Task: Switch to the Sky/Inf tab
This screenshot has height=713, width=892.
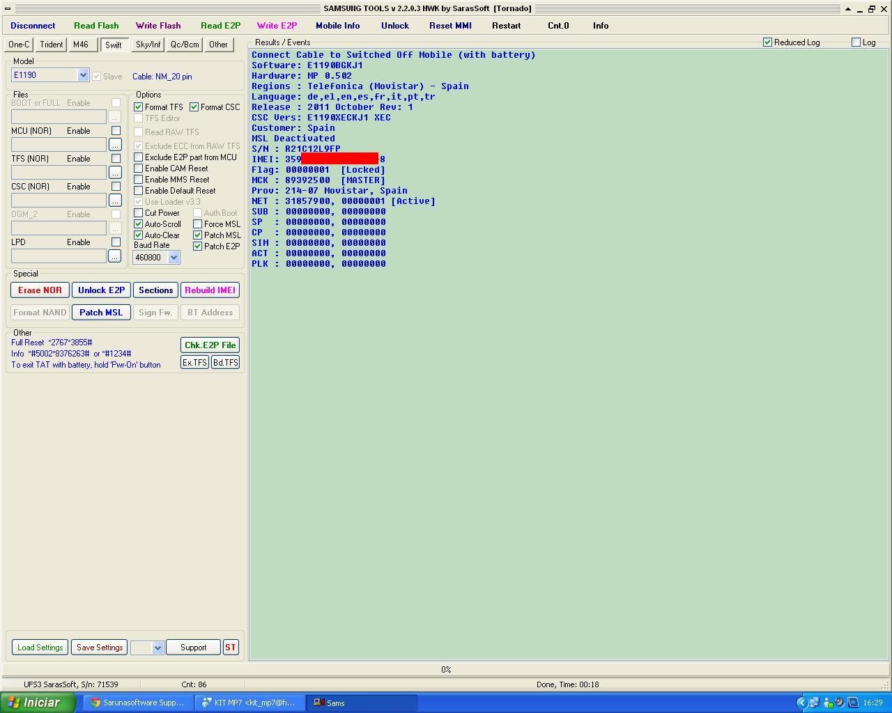Action: tap(148, 44)
